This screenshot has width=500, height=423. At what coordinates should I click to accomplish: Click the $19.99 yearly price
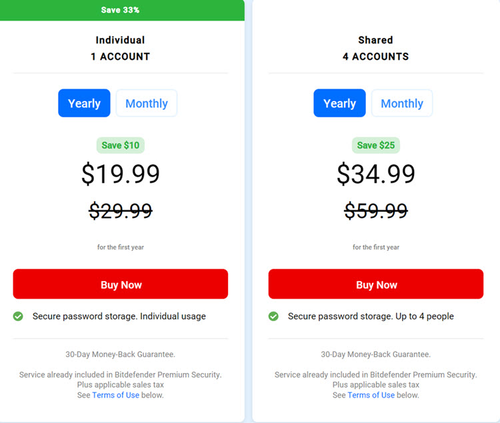(x=121, y=174)
